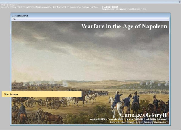This screenshot has width=181, height=130.
Task: Click the Carnage&GloryII window title
Action: pyautogui.click(x=20, y=16)
